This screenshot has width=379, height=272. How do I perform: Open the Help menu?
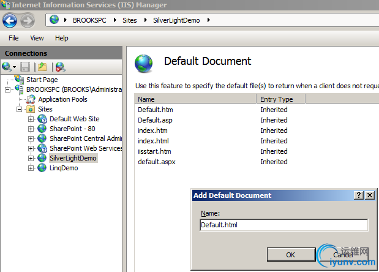(x=62, y=38)
